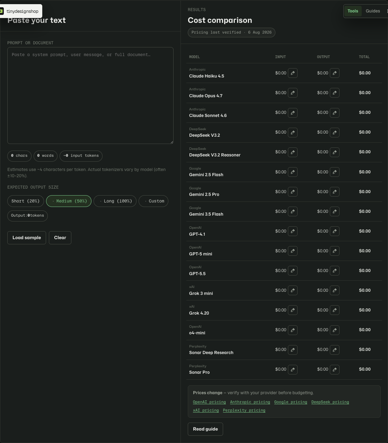Select Medium (50%) output size
This screenshot has width=388, height=443.
(69, 201)
